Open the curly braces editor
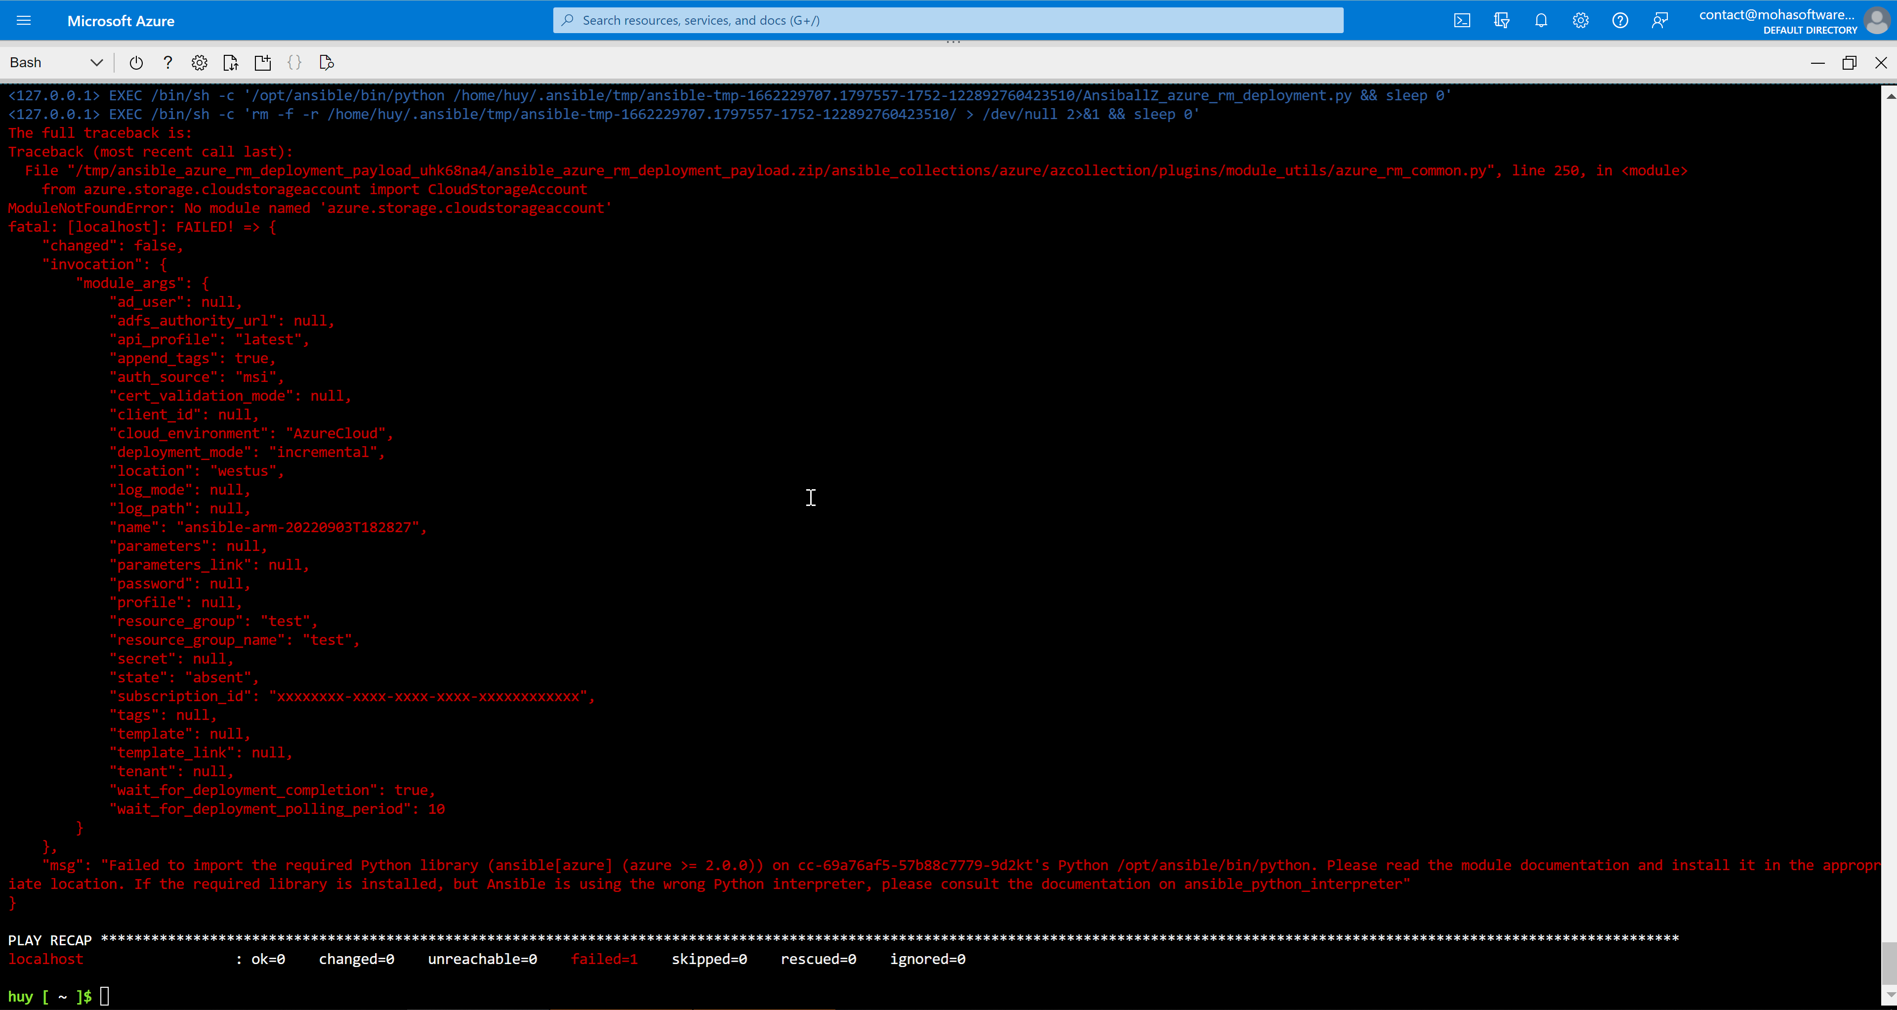Screen dimensions: 1897x1010 tap(294, 63)
